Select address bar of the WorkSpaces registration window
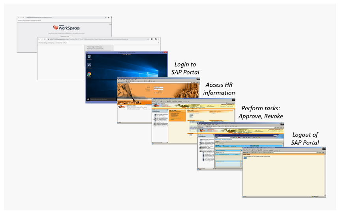The image size is (340, 213). [x=65, y=17]
